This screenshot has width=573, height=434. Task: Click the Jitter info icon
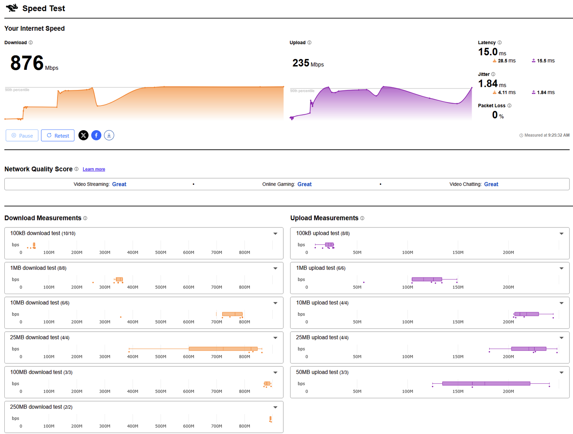(493, 74)
